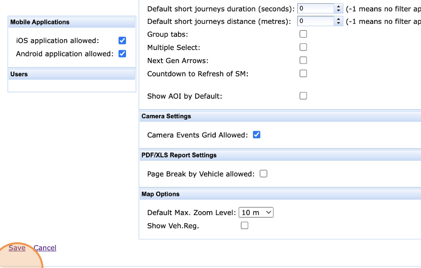Screen dimensions: 421x268
Task: Disable Android application allowed checkbox
Action: 122,53
